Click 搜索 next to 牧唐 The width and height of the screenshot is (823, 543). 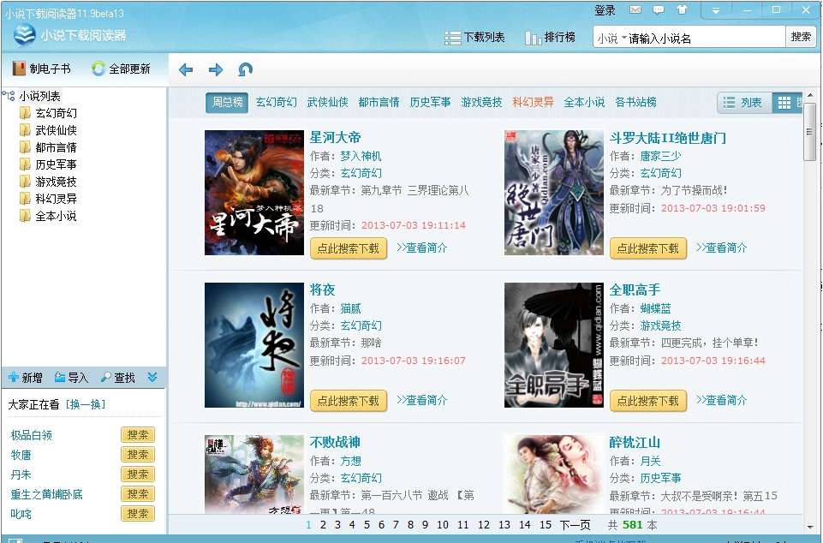point(138,455)
